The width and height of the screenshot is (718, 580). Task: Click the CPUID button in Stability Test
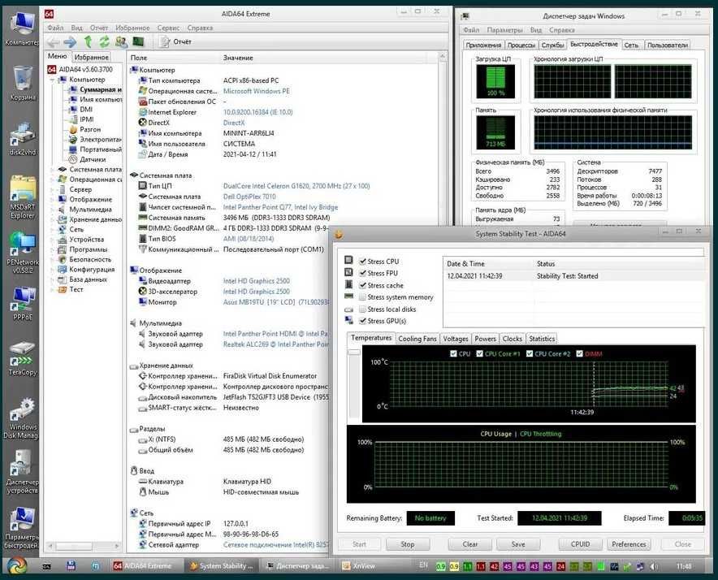point(580,544)
